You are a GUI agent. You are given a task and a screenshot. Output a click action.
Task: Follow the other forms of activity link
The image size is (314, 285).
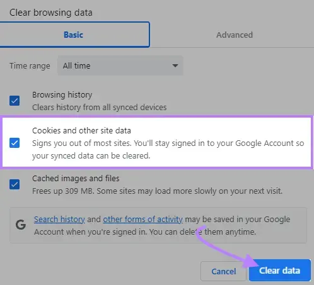[142, 220]
